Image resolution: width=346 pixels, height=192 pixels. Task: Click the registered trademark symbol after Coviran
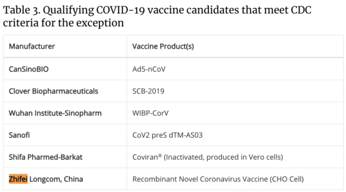[160, 155]
